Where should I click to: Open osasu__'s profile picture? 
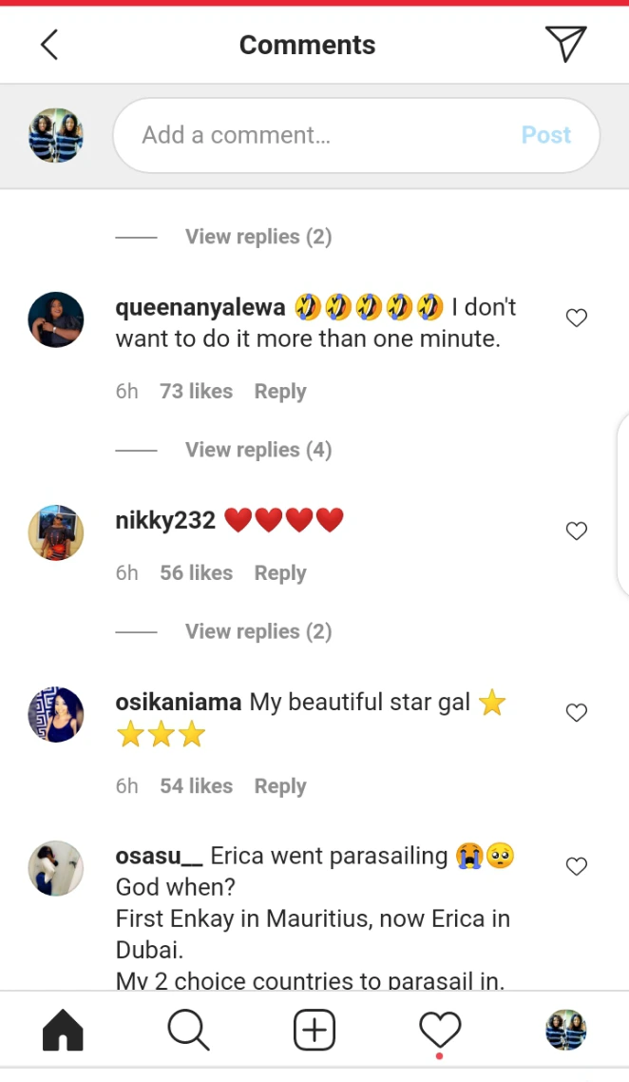[56, 868]
